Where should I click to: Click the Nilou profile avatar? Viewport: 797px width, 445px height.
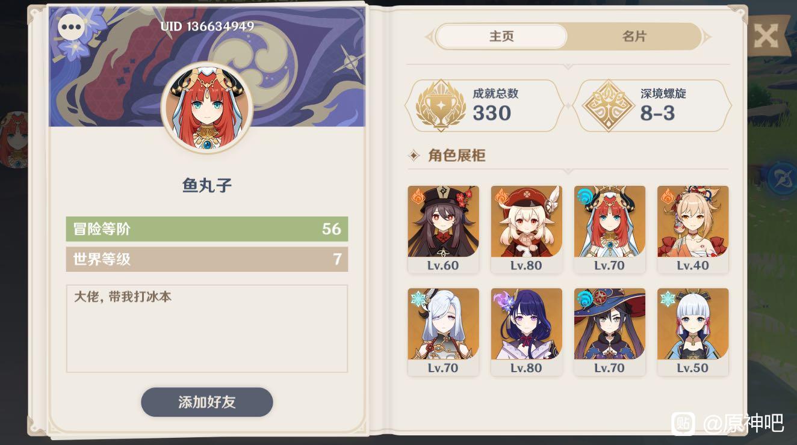pos(207,107)
